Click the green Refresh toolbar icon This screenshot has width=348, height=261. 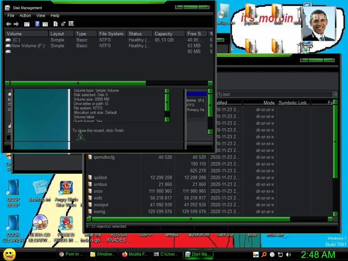(55, 24)
